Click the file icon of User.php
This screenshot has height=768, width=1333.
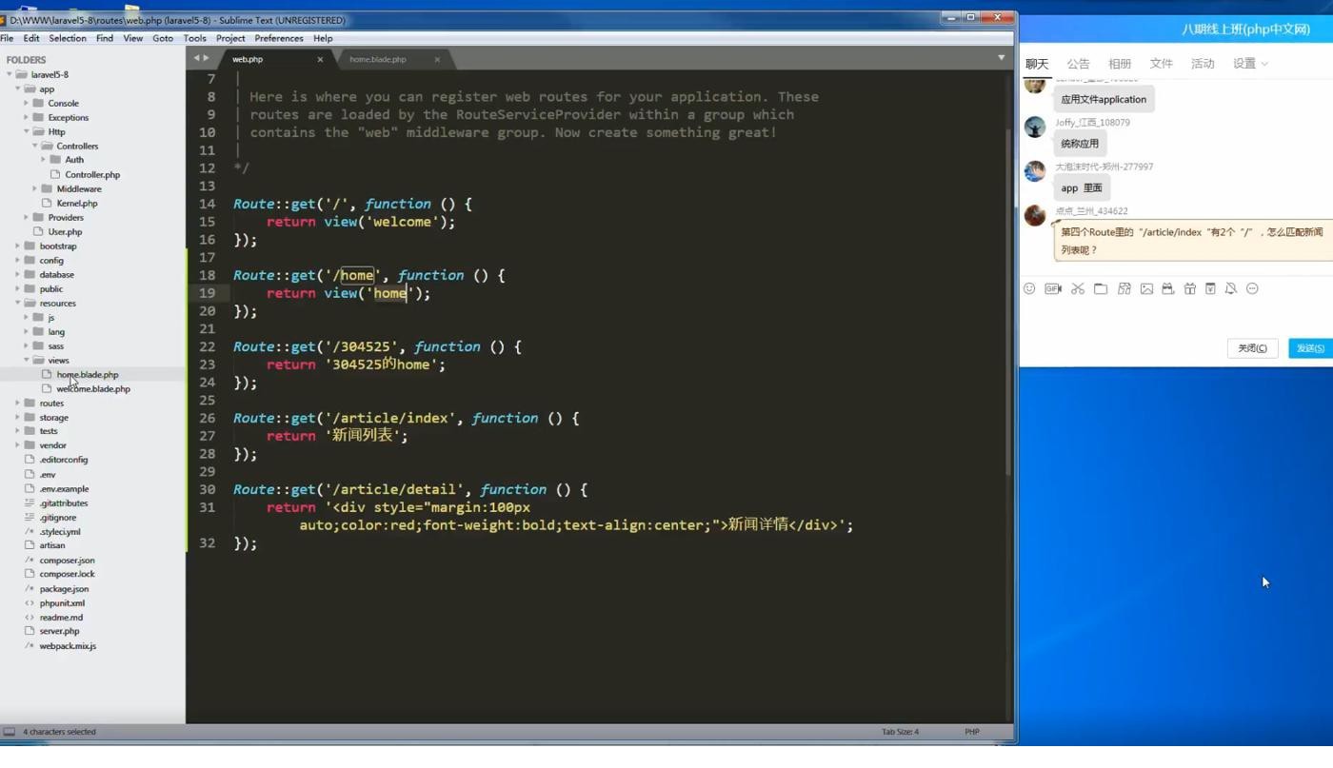[39, 231]
